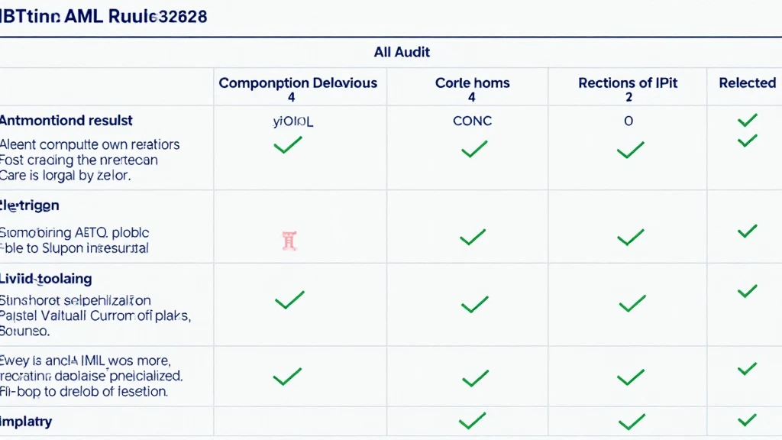Toggle Componption Delavious checkmark in Stinshoret row

point(289,299)
